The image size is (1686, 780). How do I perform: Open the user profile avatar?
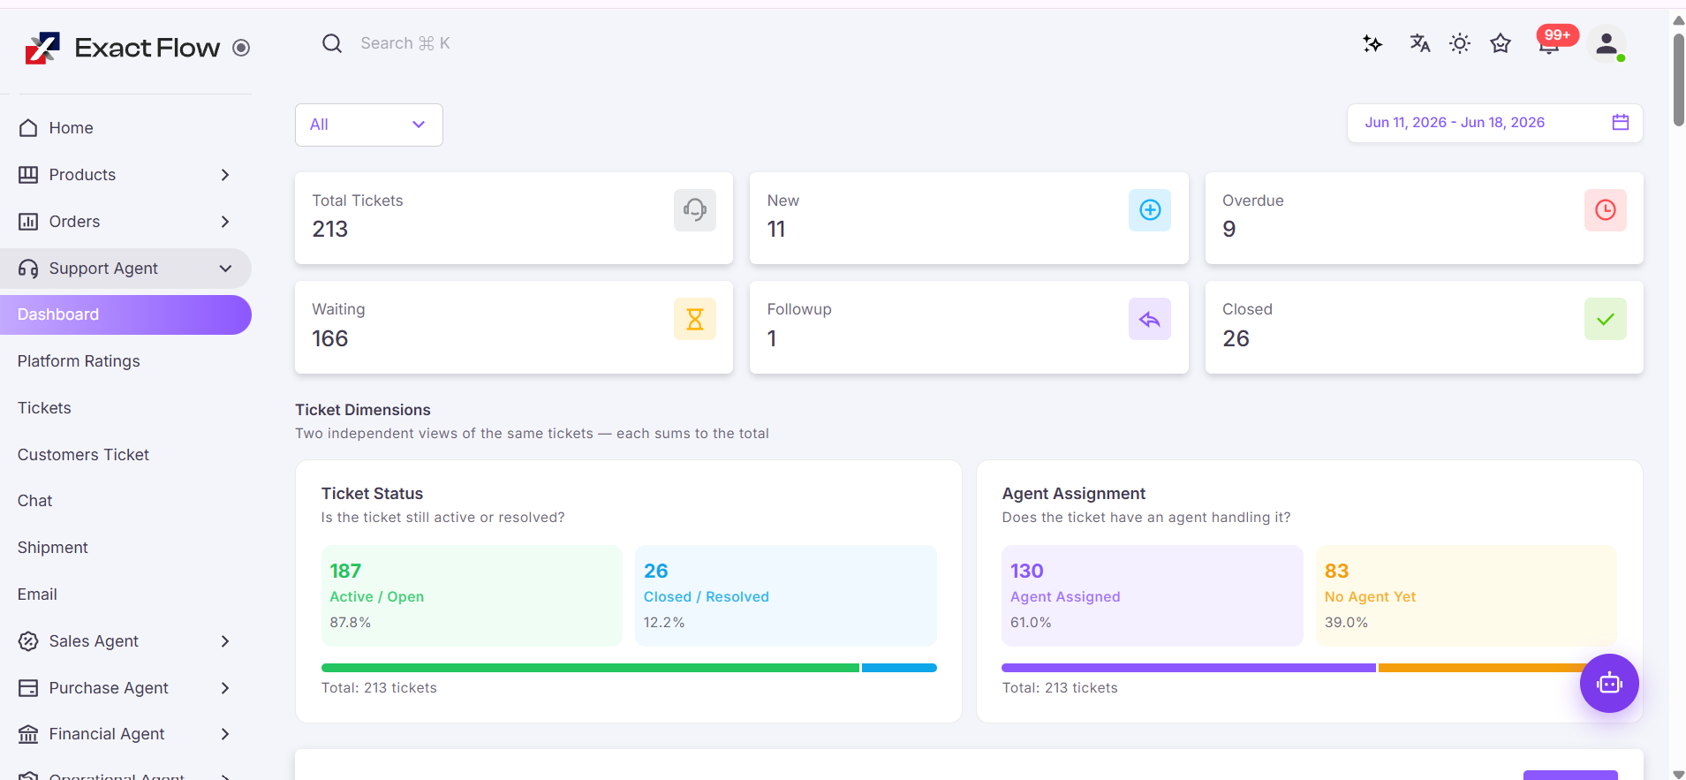(1607, 43)
